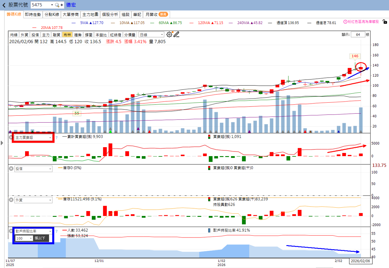Toggle the 趨勢 overlay
Screen dimensions: 389x268
tap(78, 35)
